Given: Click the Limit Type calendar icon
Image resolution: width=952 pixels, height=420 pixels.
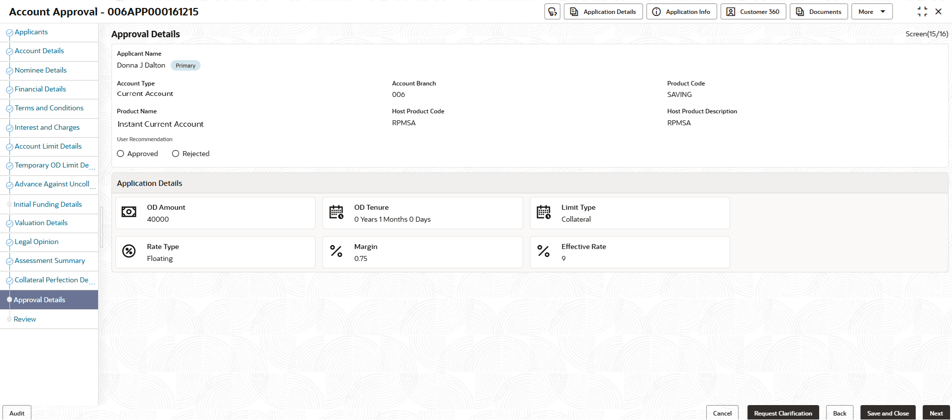Looking at the screenshot, I should click(543, 212).
